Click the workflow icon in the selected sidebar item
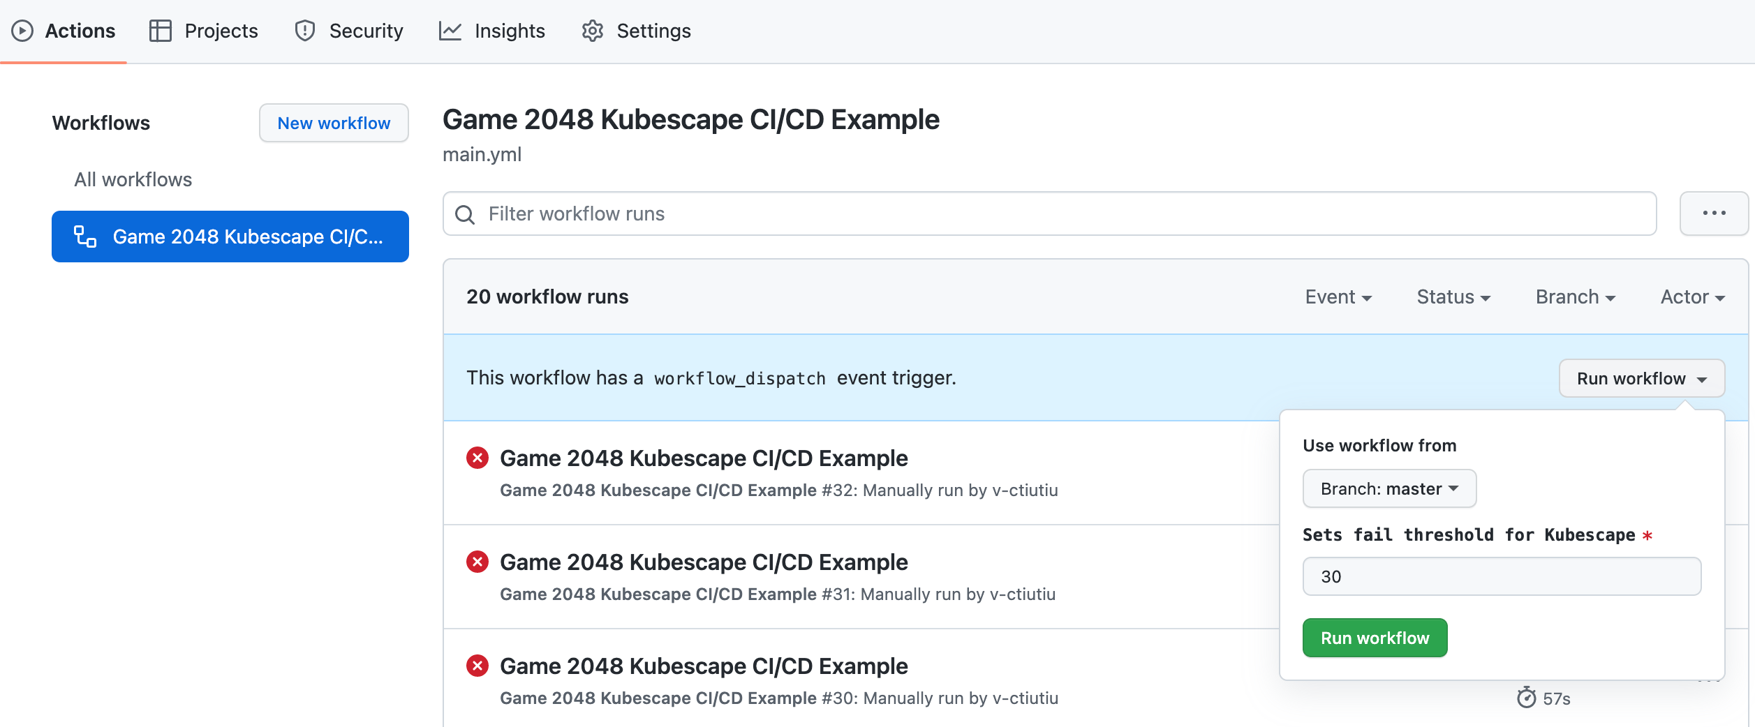This screenshot has height=727, width=1755. coord(85,237)
